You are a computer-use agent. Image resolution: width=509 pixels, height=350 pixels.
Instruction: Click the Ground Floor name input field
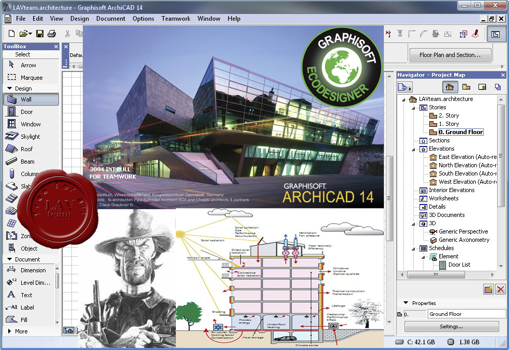467,314
